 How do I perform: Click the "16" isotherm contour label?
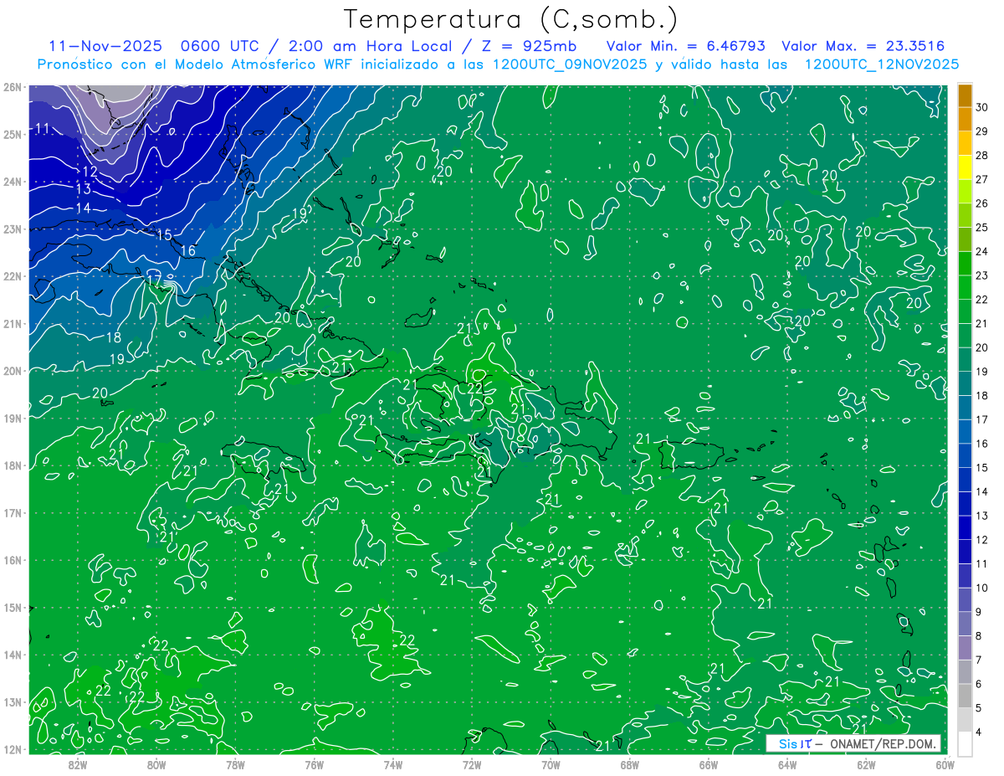(x=188, y=250)
